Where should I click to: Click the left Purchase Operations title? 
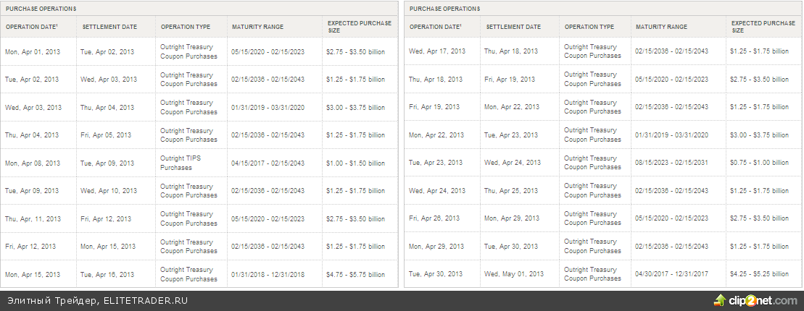click(41, 9)
